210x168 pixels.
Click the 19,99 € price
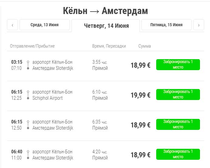[140, 95]
